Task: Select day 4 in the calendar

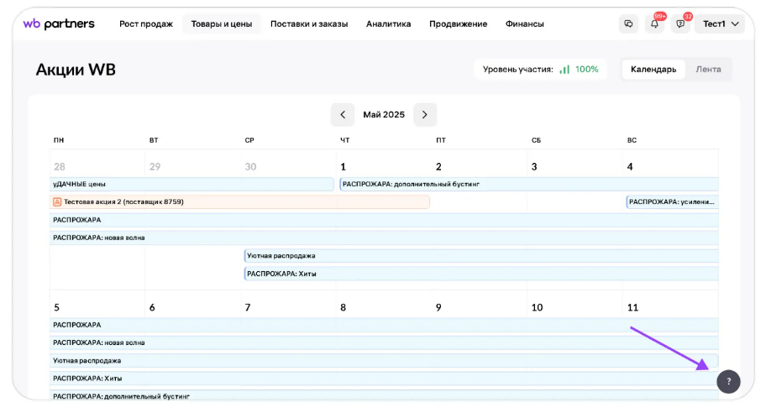Action: 630,167
